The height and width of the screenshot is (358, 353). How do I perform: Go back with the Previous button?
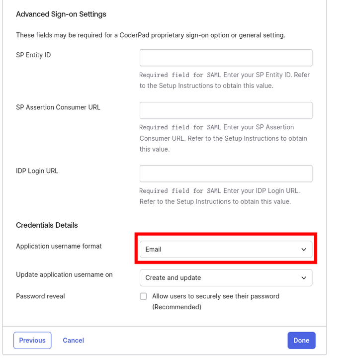tap(32, 341)
